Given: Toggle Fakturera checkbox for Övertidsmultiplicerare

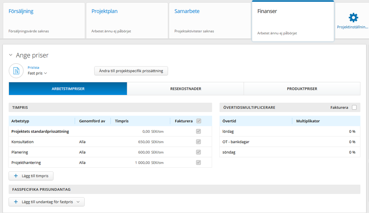Looking at the screenshot, I should [354, 107].
